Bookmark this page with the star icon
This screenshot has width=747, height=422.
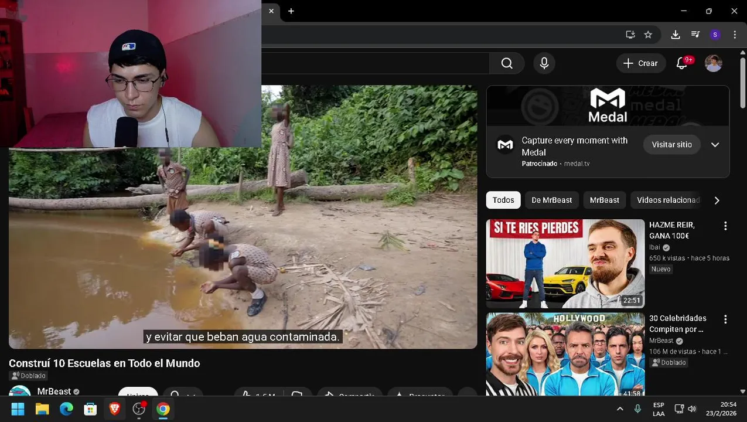[648, 35]
